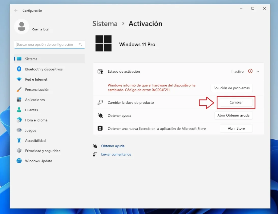This screenshot has height=214, width=278.
Task: Click the Microsoft Store icon in the license row
Action: click(100, 128)
